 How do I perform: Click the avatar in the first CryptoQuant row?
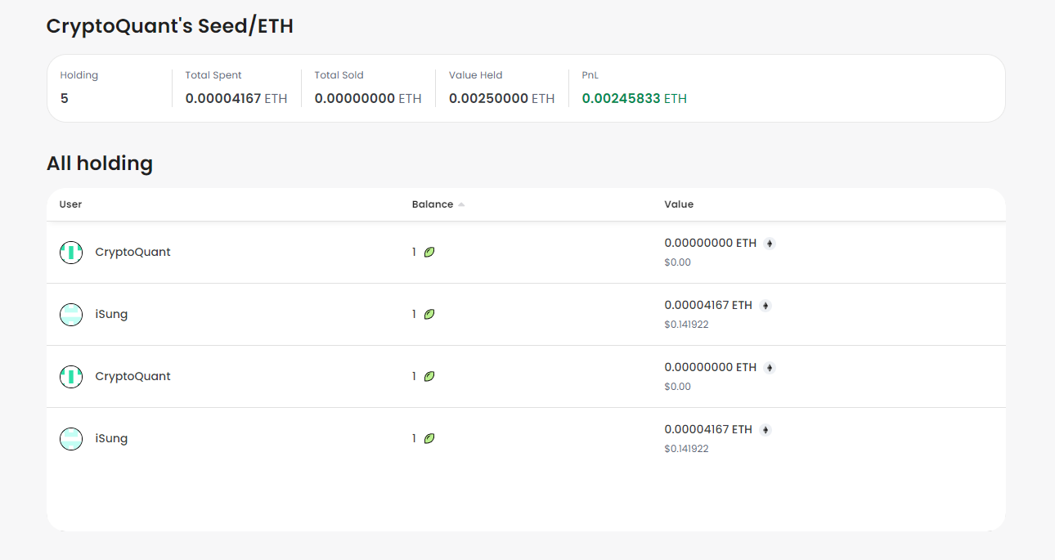[x=71, y=253]
